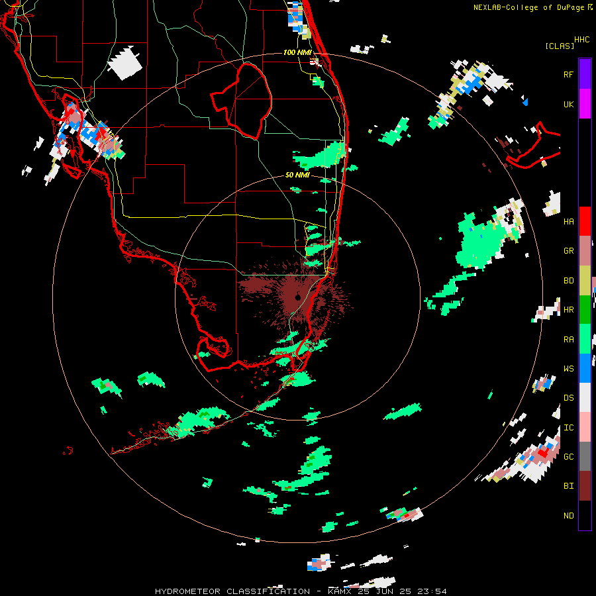Click the blue WS legend swatch
596x596 pixels.
585,368
